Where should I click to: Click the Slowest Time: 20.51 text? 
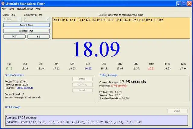coord(110,95)
